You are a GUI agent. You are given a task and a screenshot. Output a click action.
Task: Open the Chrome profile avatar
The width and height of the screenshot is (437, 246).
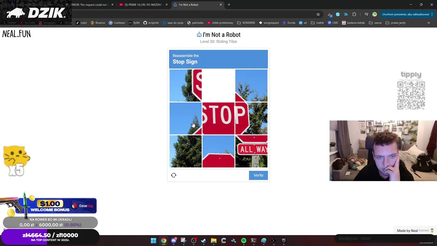(375, 14)
